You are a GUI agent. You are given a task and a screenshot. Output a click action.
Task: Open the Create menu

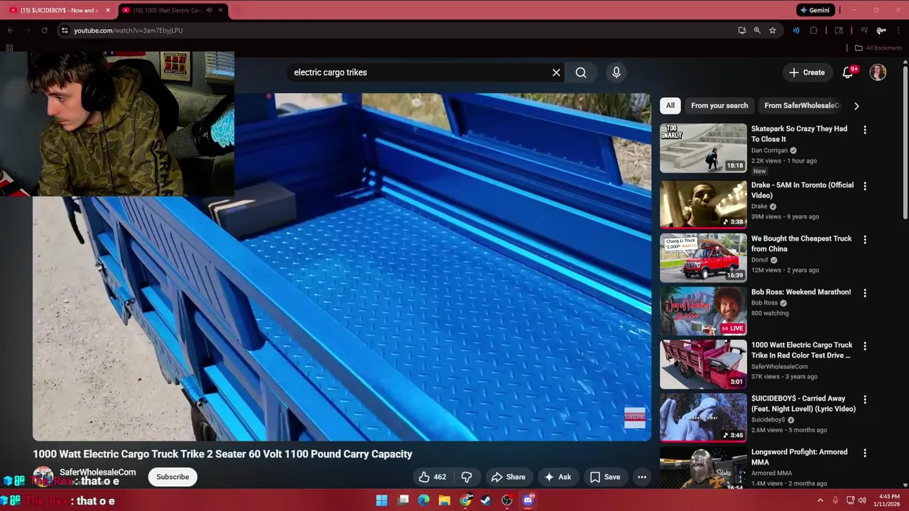pyautogui.click(x=807, y=72)
